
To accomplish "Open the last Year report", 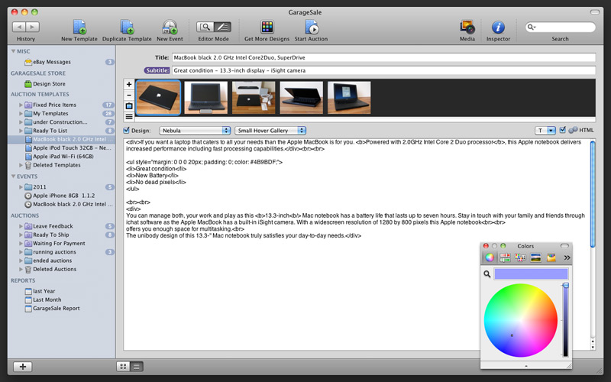I will tap(44, 291).
